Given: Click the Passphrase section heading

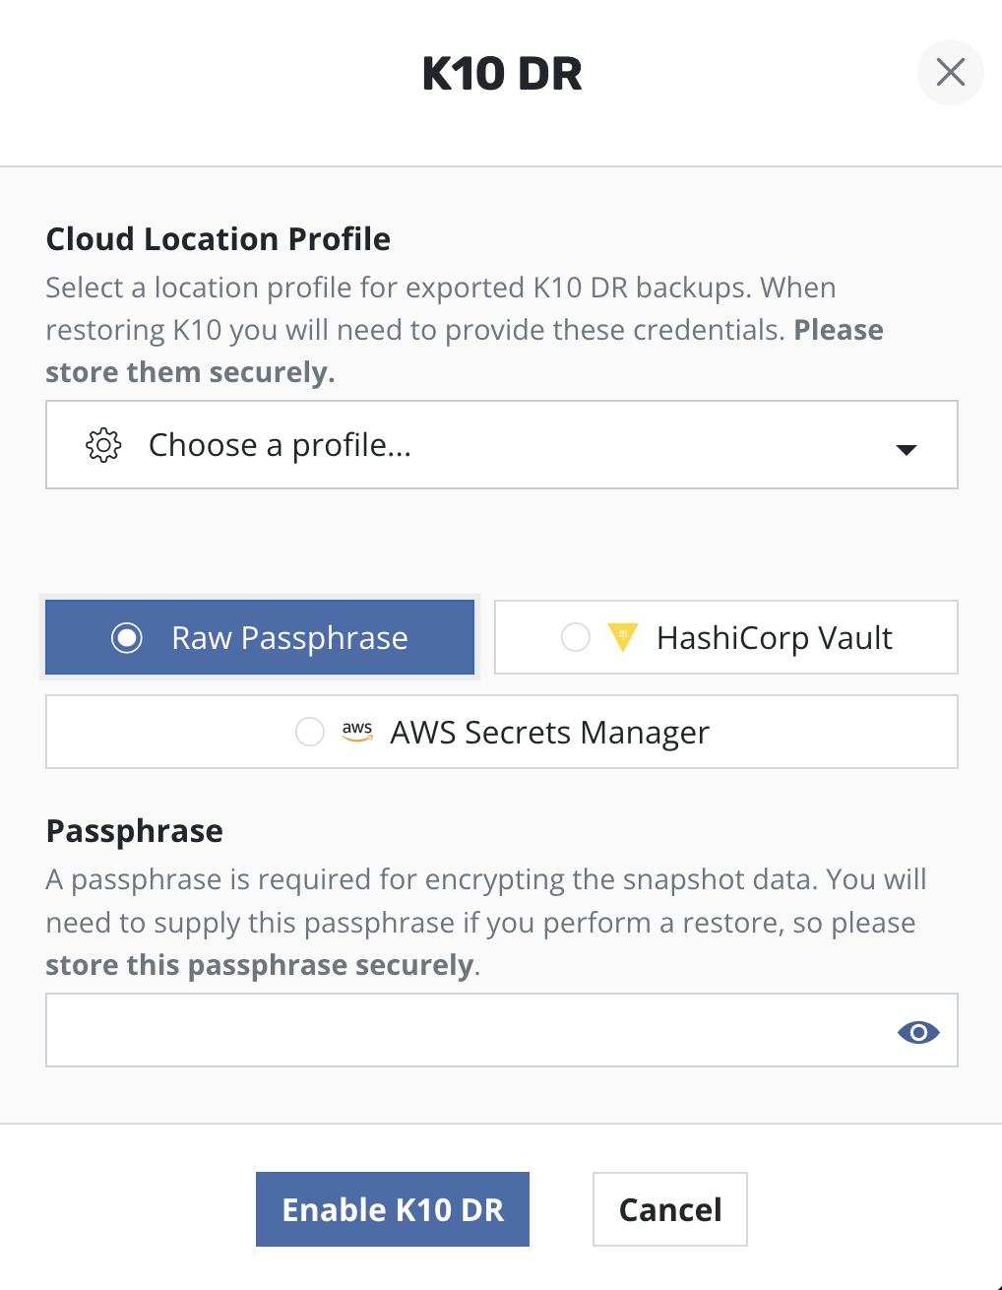Looking at the screenshot, I should (x=135, y=831).
